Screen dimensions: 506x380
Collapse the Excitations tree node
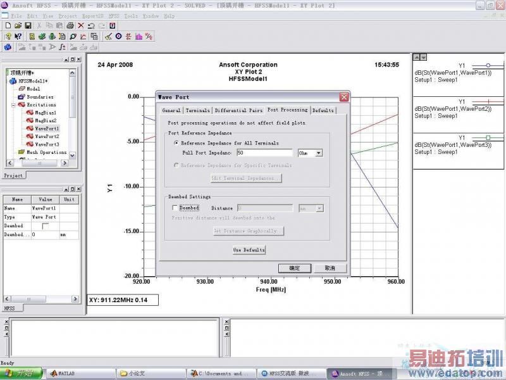point(13,105)
